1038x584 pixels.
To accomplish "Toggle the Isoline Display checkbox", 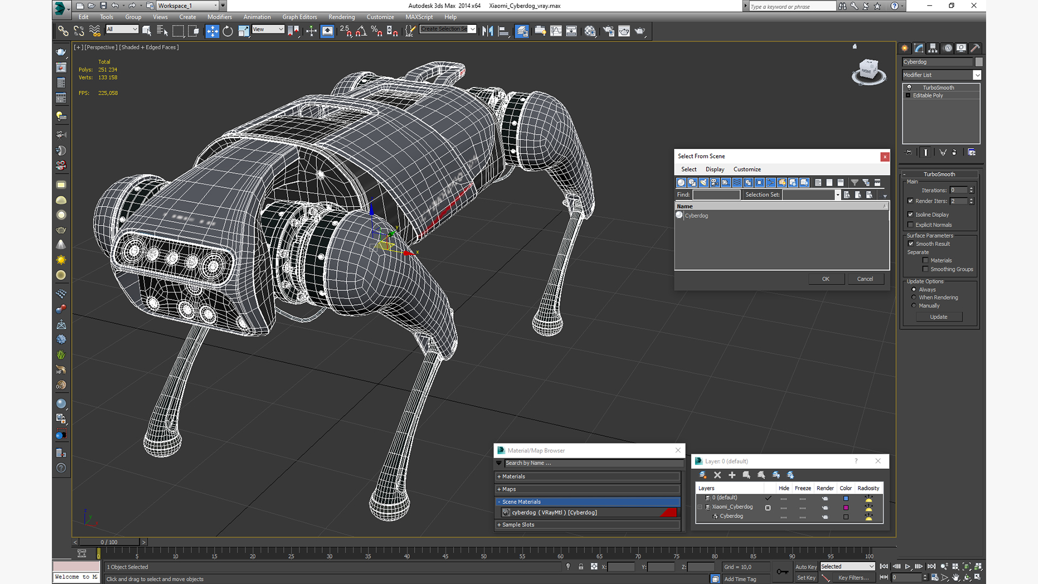I will (910, 214).
